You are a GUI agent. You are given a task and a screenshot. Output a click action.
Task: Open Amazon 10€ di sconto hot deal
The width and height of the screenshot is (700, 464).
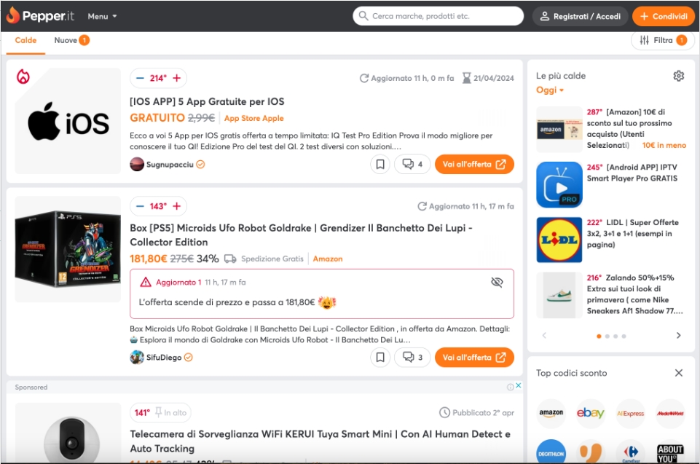click(636, 129)
